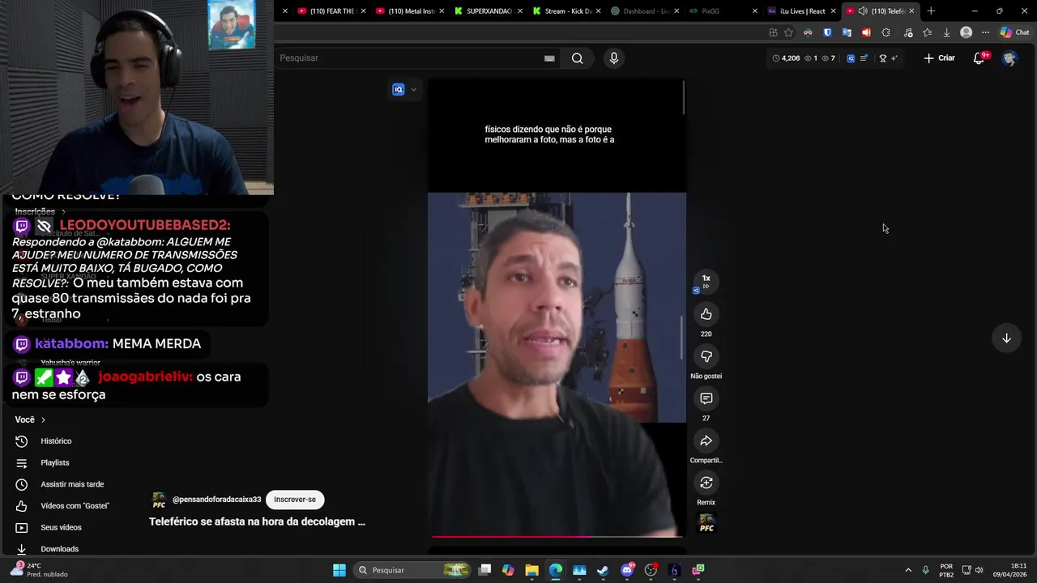The width and height of the screenshot is (1037, 583).
Task: Switch to Stream - Kick Da tab
Action: [x=567, y=11]
